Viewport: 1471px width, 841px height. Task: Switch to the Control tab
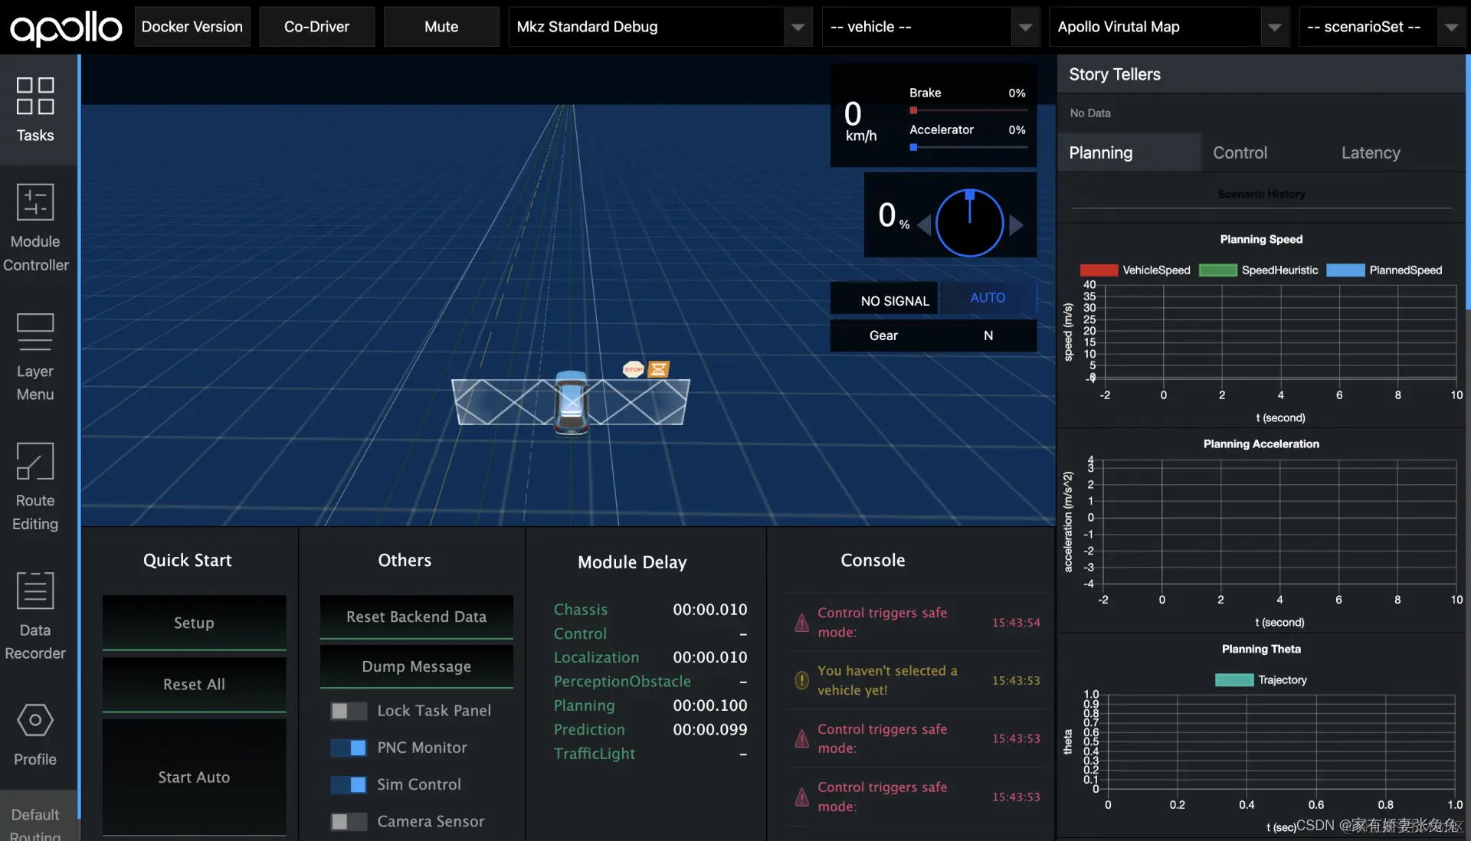click(x=1240, y=152)
